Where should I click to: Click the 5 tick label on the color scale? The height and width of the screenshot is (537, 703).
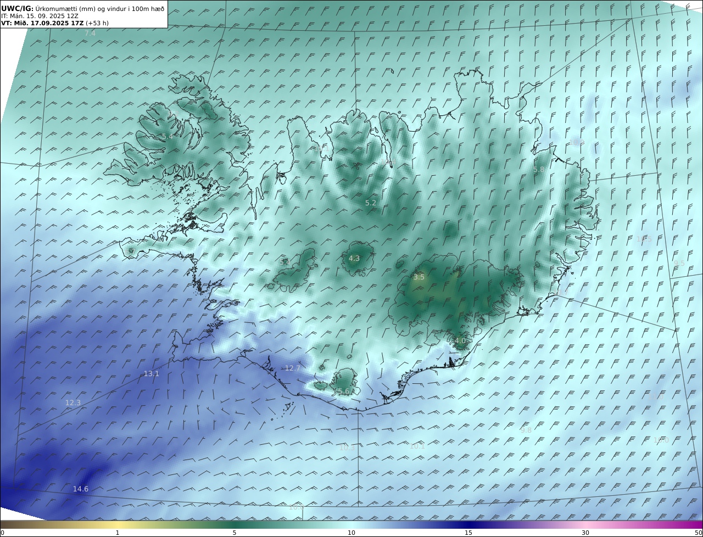(x=235, y=533)
